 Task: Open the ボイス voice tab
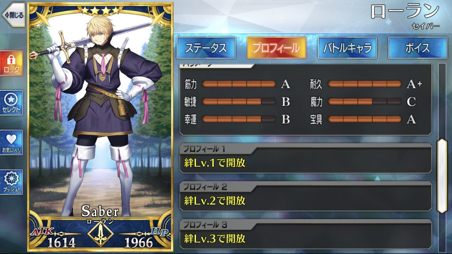click(417, 48)
